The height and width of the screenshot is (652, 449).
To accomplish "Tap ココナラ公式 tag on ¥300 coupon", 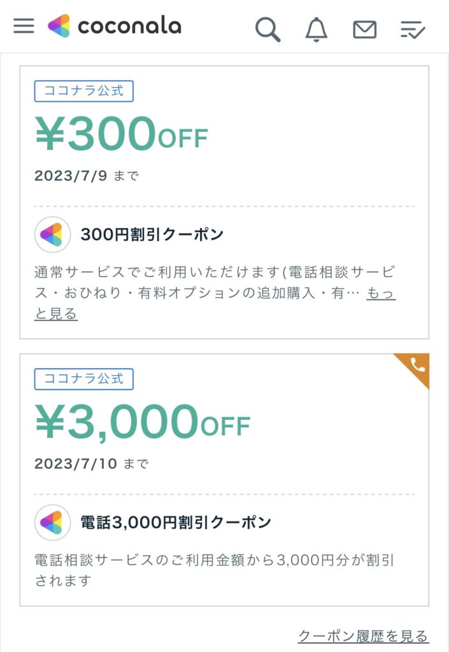I will click(x=83, y=90).
